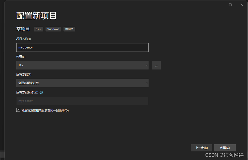Click the 空项目 template title

tap(23, 29)
